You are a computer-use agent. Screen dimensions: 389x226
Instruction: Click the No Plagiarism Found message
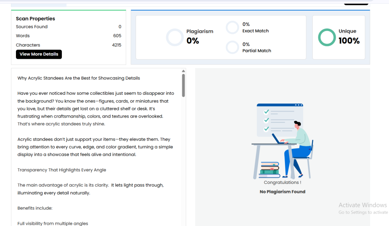coord(282,192)
